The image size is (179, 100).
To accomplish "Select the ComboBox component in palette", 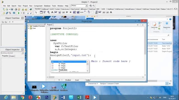I will coord(78,12).
